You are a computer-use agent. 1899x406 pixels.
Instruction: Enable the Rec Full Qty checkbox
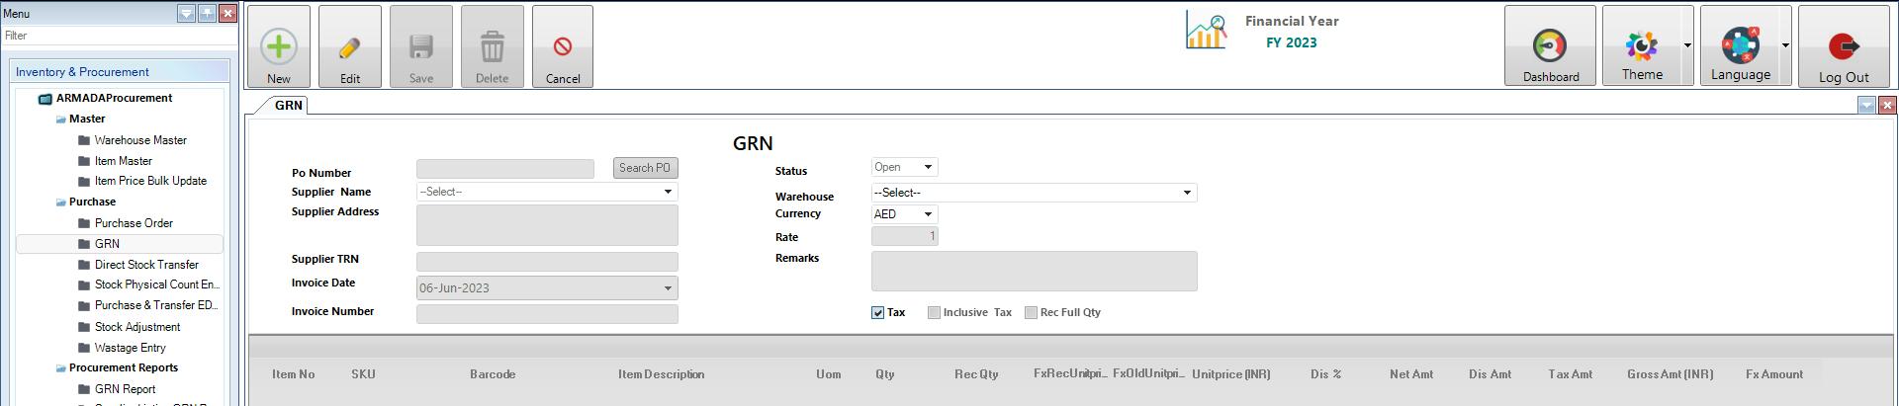(1031, 313)
